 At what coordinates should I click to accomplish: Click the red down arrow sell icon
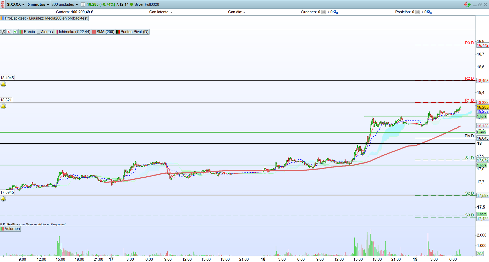coord(9,32)
